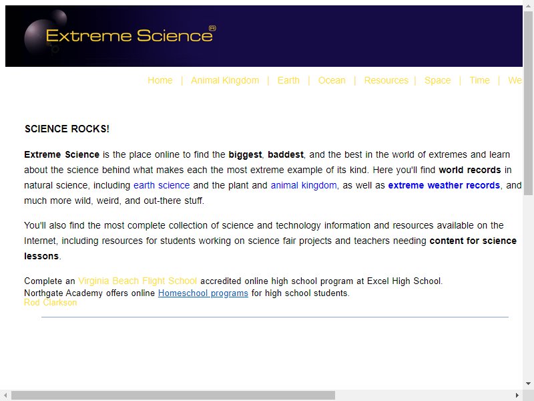Select the Time navigation item
The width and height of the screenshot is (534, 401).
[479, 80]
